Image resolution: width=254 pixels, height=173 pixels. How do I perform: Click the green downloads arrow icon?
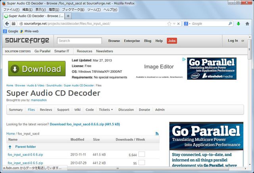point(239,24)
